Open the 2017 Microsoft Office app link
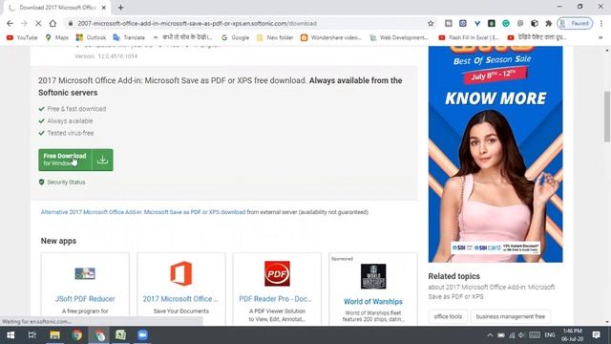611x344 pixels. pos(180,299)
